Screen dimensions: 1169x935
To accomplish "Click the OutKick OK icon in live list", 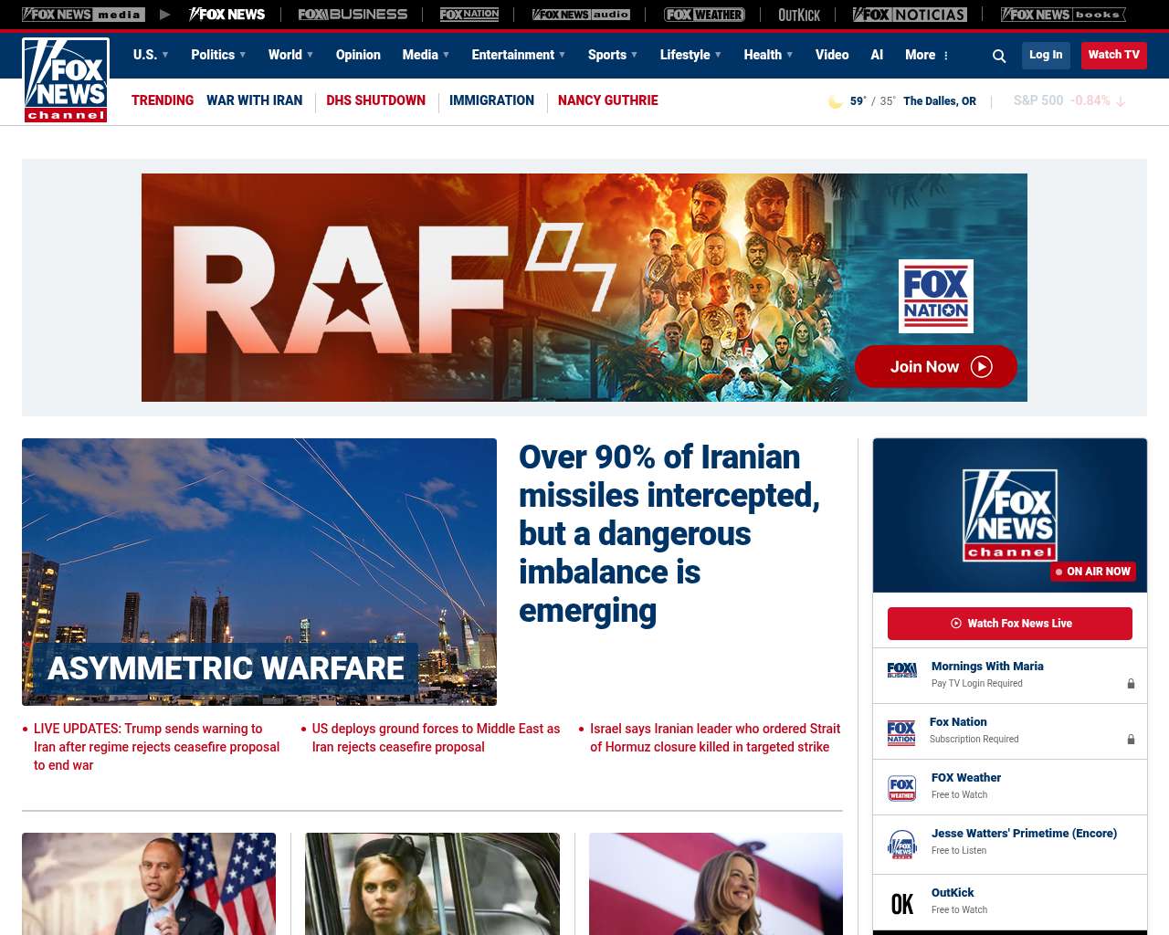I will [902, 904].
